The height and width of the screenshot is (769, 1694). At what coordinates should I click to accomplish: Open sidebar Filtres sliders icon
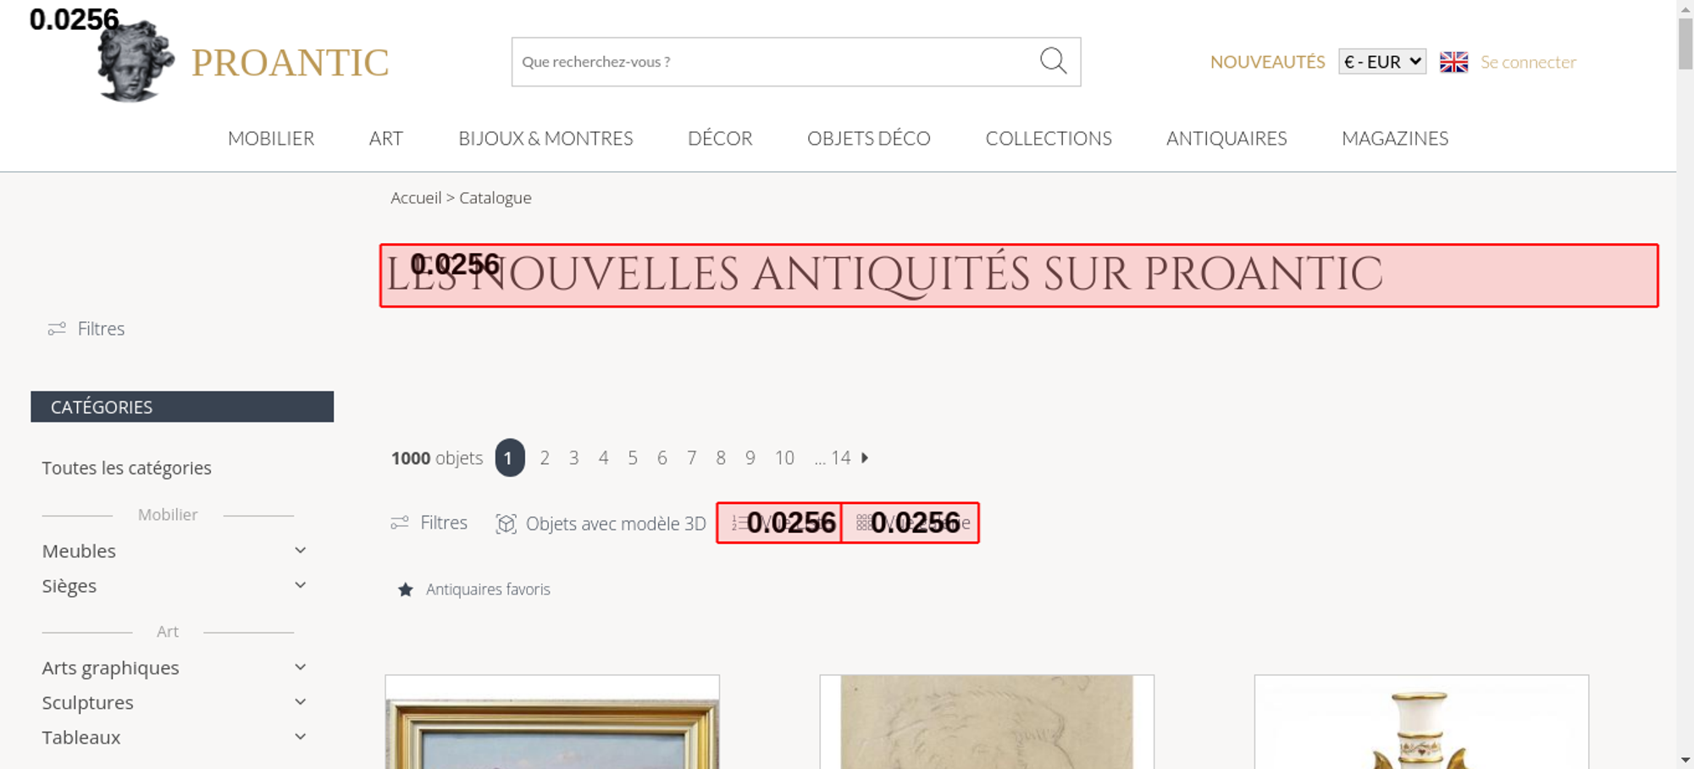(x=57, y=329)
